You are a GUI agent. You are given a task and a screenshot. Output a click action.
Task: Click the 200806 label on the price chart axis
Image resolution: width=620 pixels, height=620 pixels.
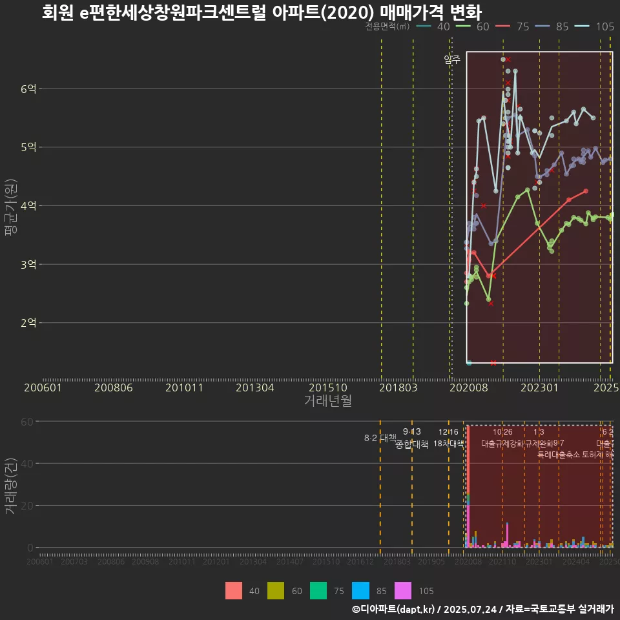(x=114, y=387)
